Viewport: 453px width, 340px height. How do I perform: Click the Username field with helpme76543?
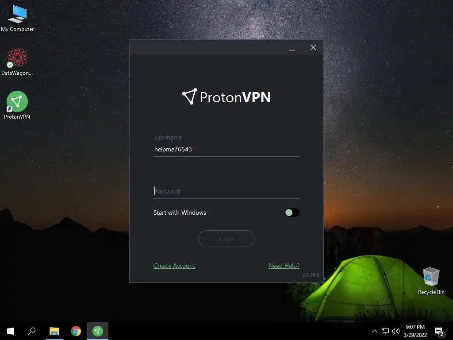point(226,150)
